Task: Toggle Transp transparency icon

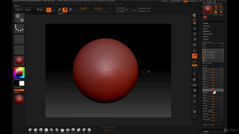Action: (195, 102)
